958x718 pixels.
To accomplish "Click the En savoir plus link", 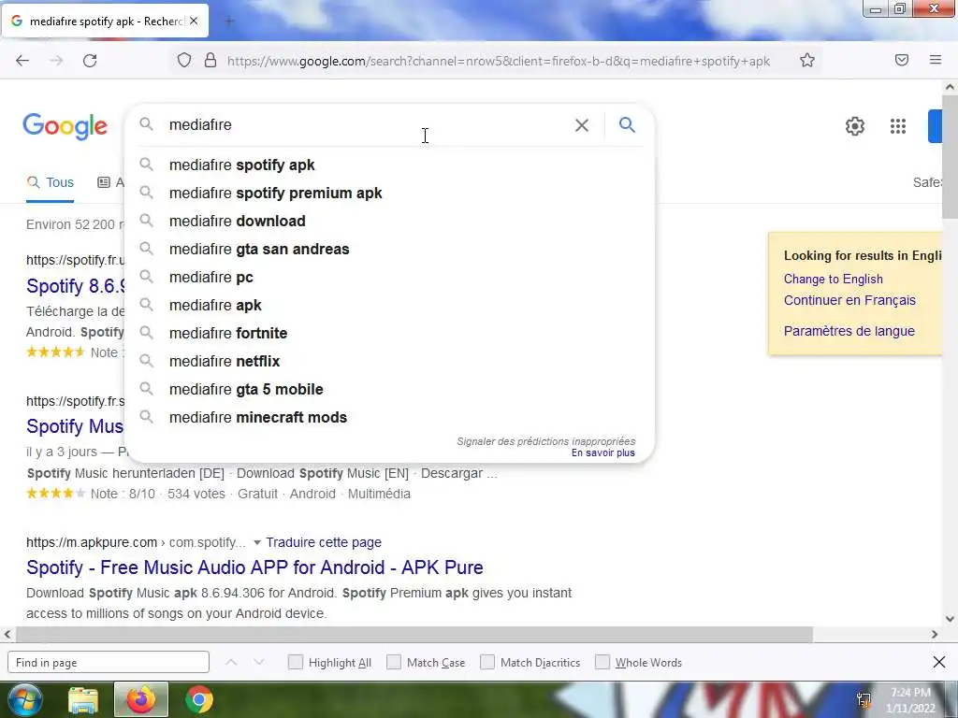I will (603, 453).
